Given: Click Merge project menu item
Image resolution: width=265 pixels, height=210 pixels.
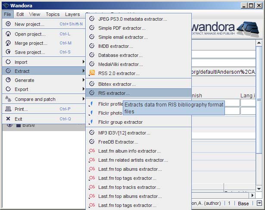Looking at the screenshot, I should click(x=31, y=43).
